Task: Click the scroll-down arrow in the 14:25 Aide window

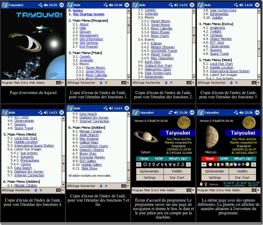Action: [194, 77]
